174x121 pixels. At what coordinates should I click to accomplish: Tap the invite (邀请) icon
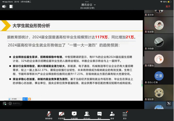click(112, 115)
